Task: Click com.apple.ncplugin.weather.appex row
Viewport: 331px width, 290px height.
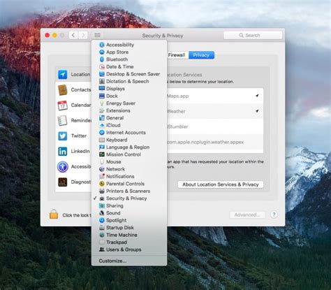Action: pyautogui.click(x=215, y=142)
